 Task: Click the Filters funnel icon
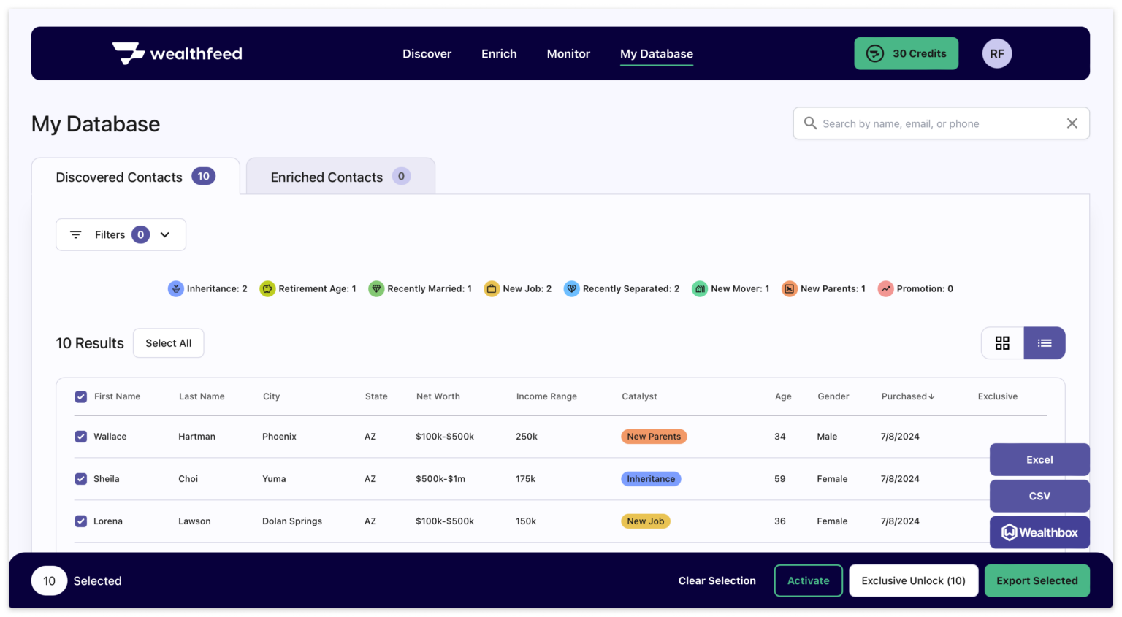[x=75, y=234]
